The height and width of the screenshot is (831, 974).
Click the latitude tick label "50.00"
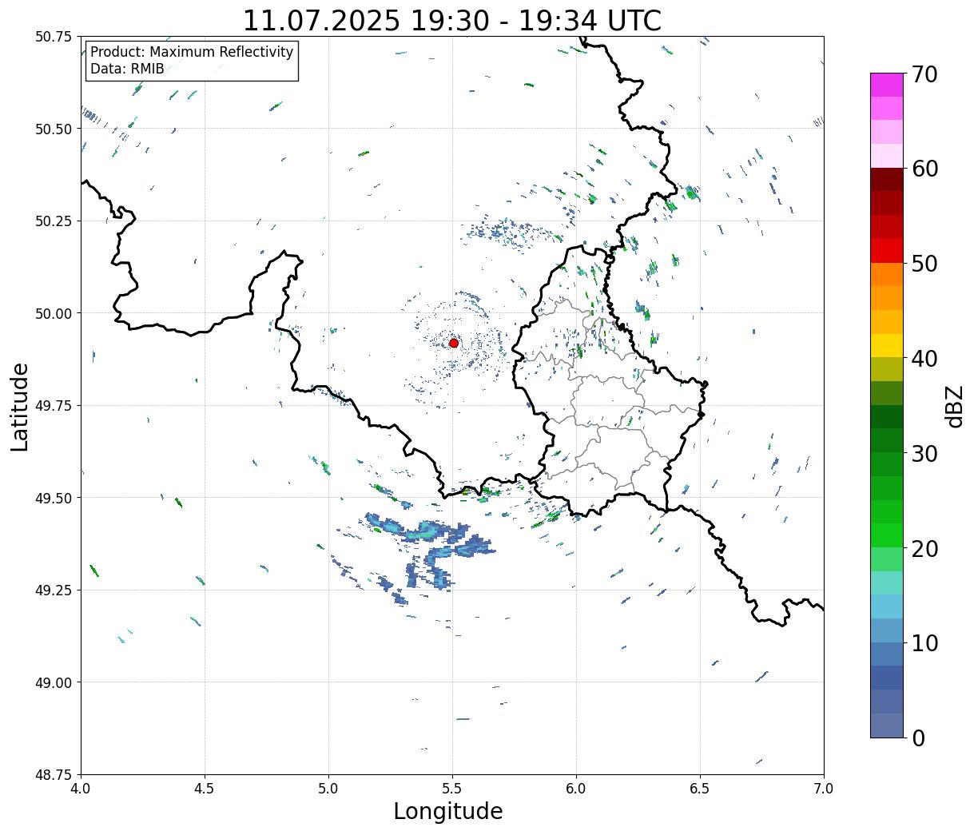54,313
